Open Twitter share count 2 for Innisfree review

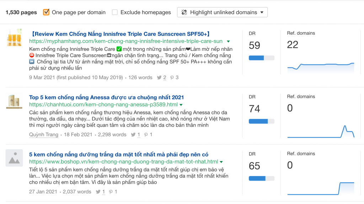(x=165, y=78)
